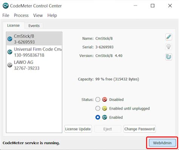Select LAWO AG 32767-39233 entry
179x150 pixels.
pos(34,65)
